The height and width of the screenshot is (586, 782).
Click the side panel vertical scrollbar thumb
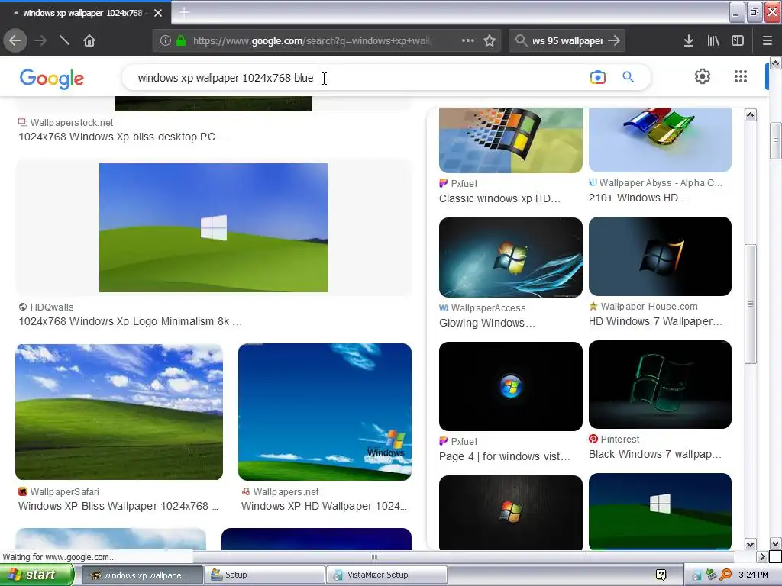click(750, 304)
